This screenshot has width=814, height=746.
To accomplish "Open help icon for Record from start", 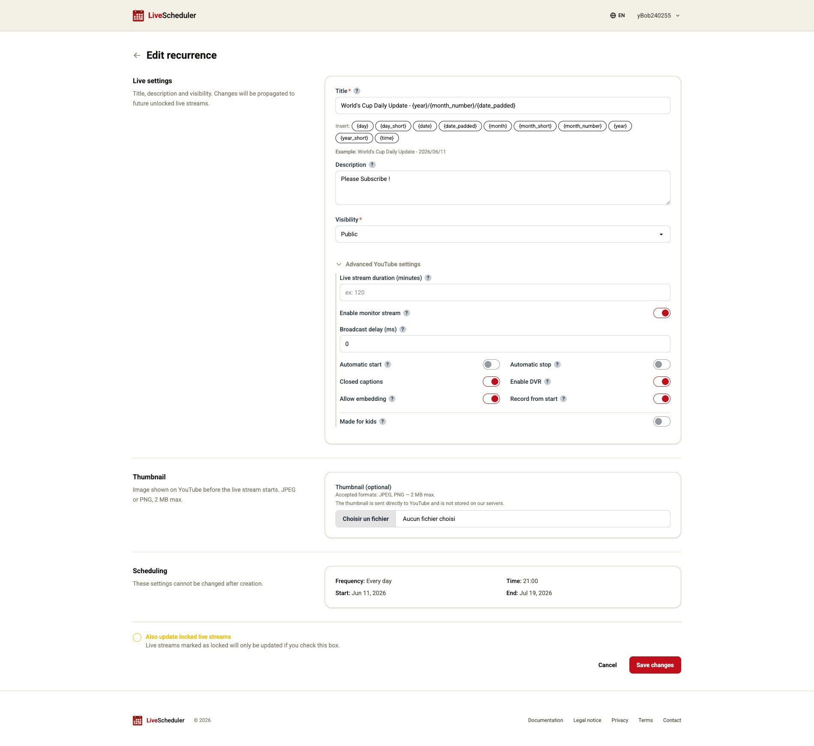I will point(564,399).
